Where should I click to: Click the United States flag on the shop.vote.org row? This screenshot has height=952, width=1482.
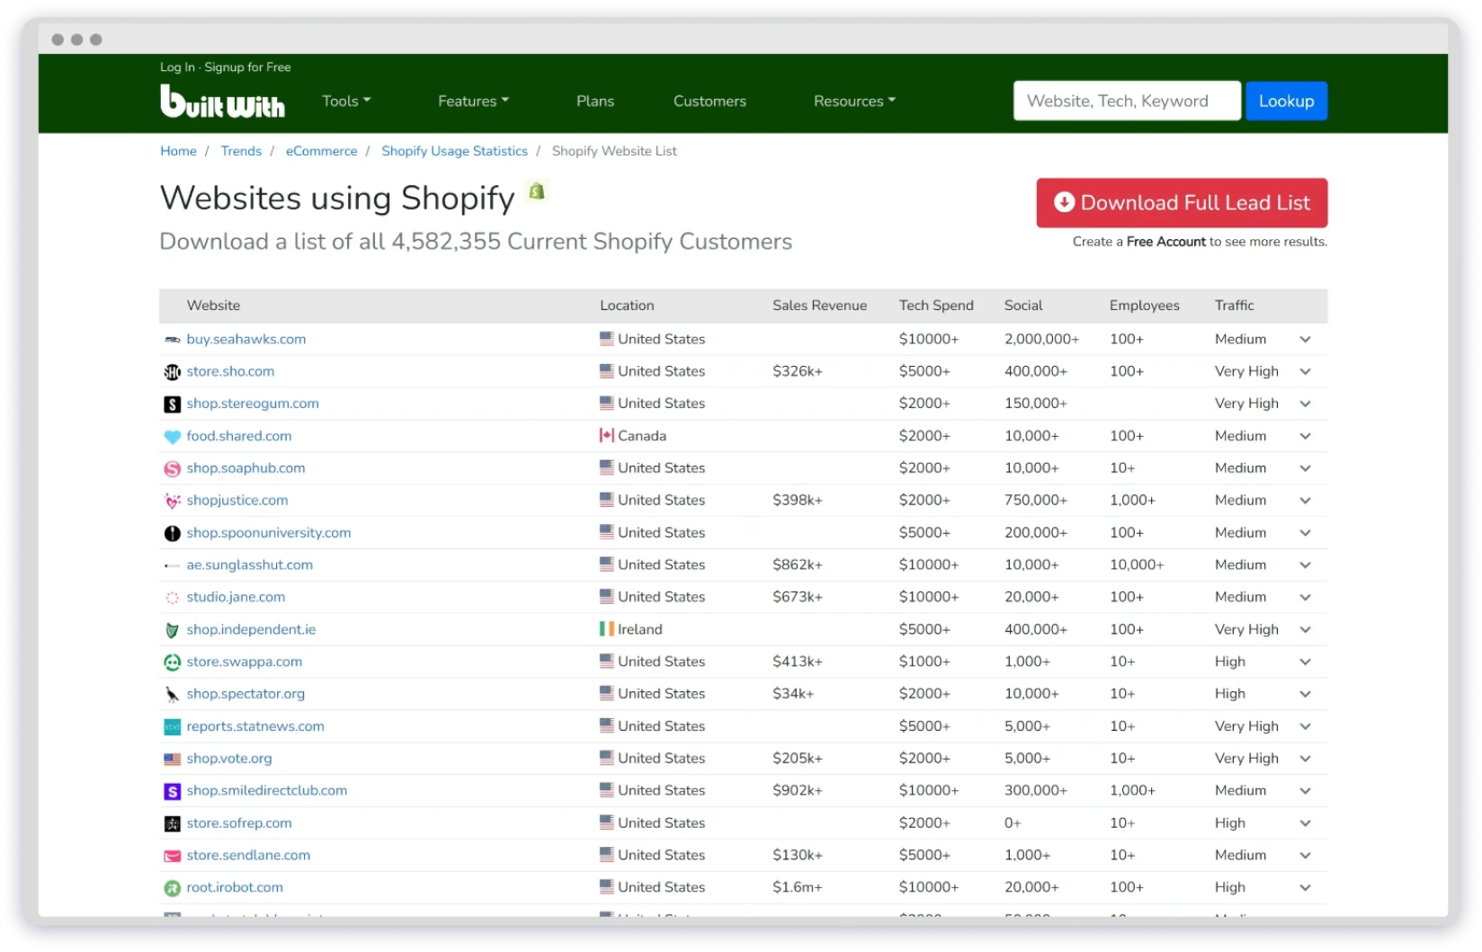(x=606, y=758)
